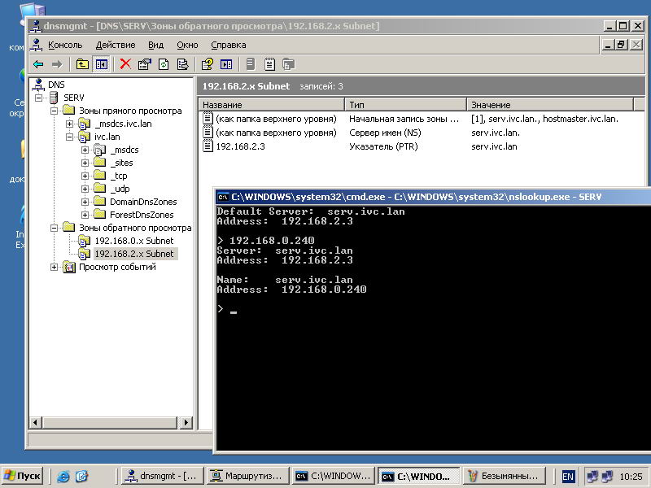Click the Export List toolbar icon
The image size is (651, 488).
pos(182,64)
